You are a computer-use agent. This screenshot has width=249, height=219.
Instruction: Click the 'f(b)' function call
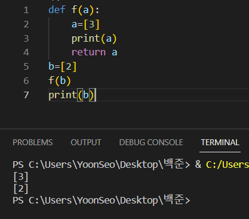coord(60,81)
